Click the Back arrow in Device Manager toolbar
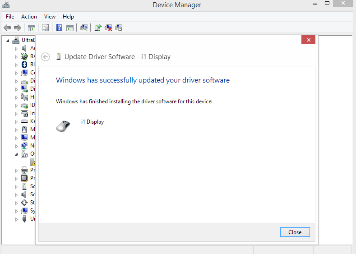This screenshot has width=356, height=254. pyautogui.click(x=7, y=28)
